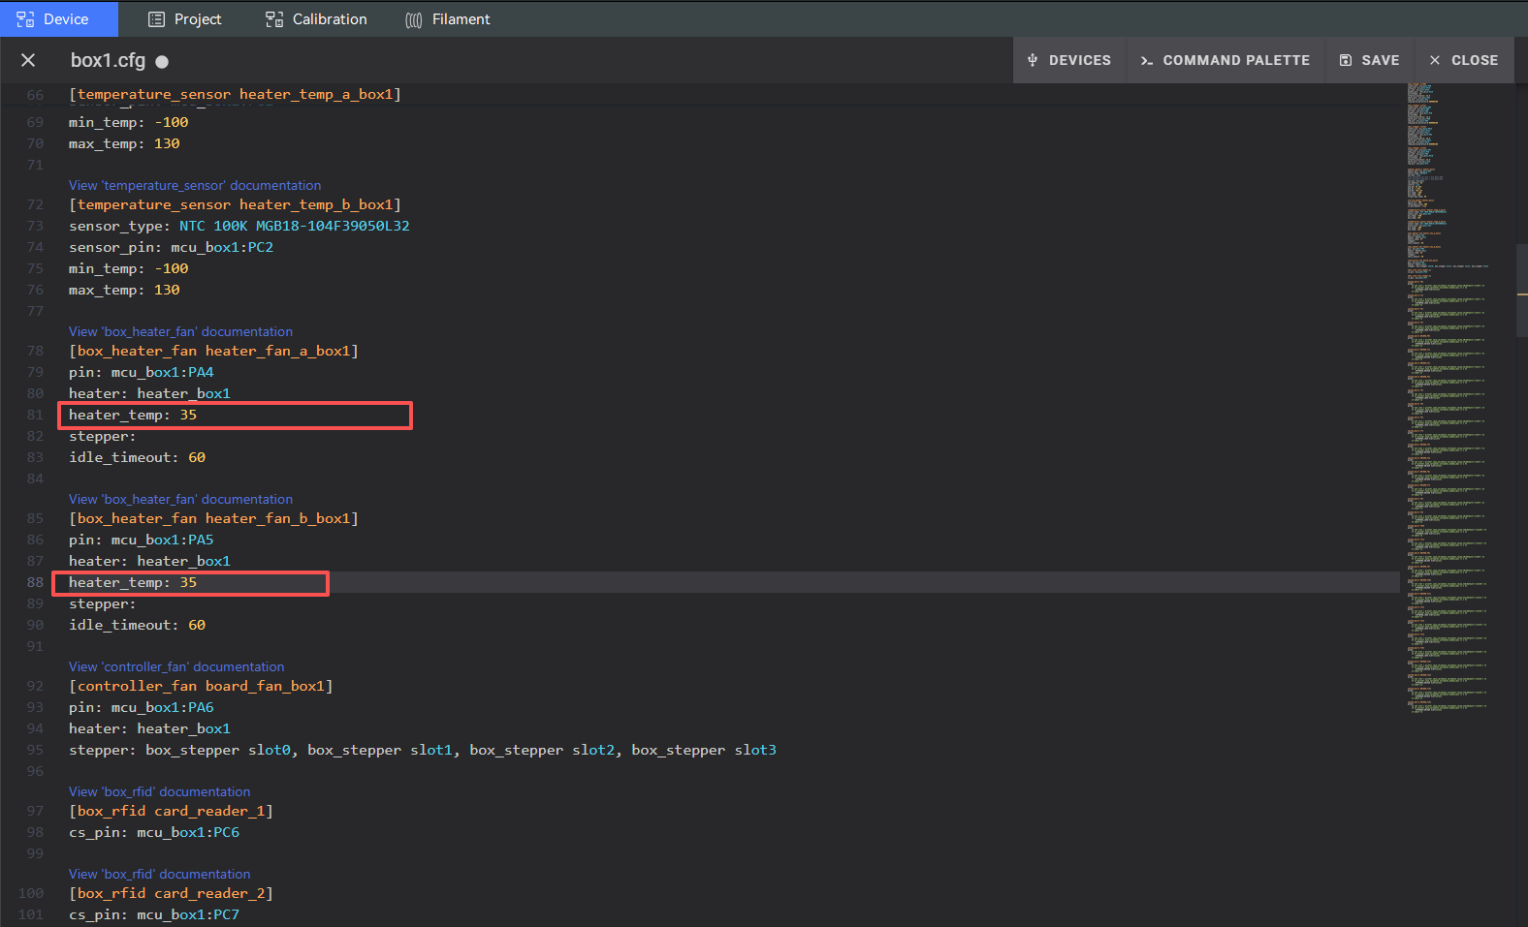Open first 'box_heater_fan' documentation link
This screenshot has height=927, width=1528.
pos(180,331)
